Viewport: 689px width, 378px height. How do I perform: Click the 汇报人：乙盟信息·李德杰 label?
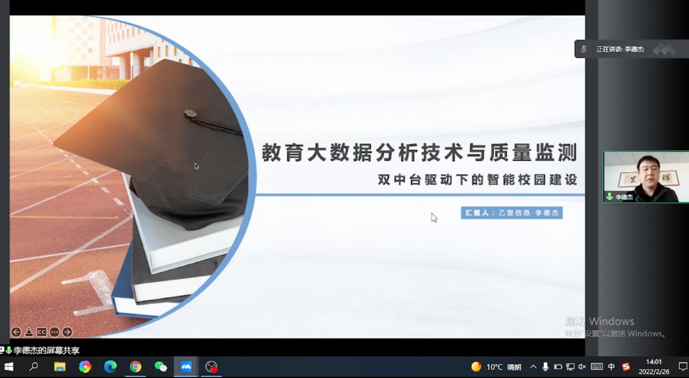(512, 213)
